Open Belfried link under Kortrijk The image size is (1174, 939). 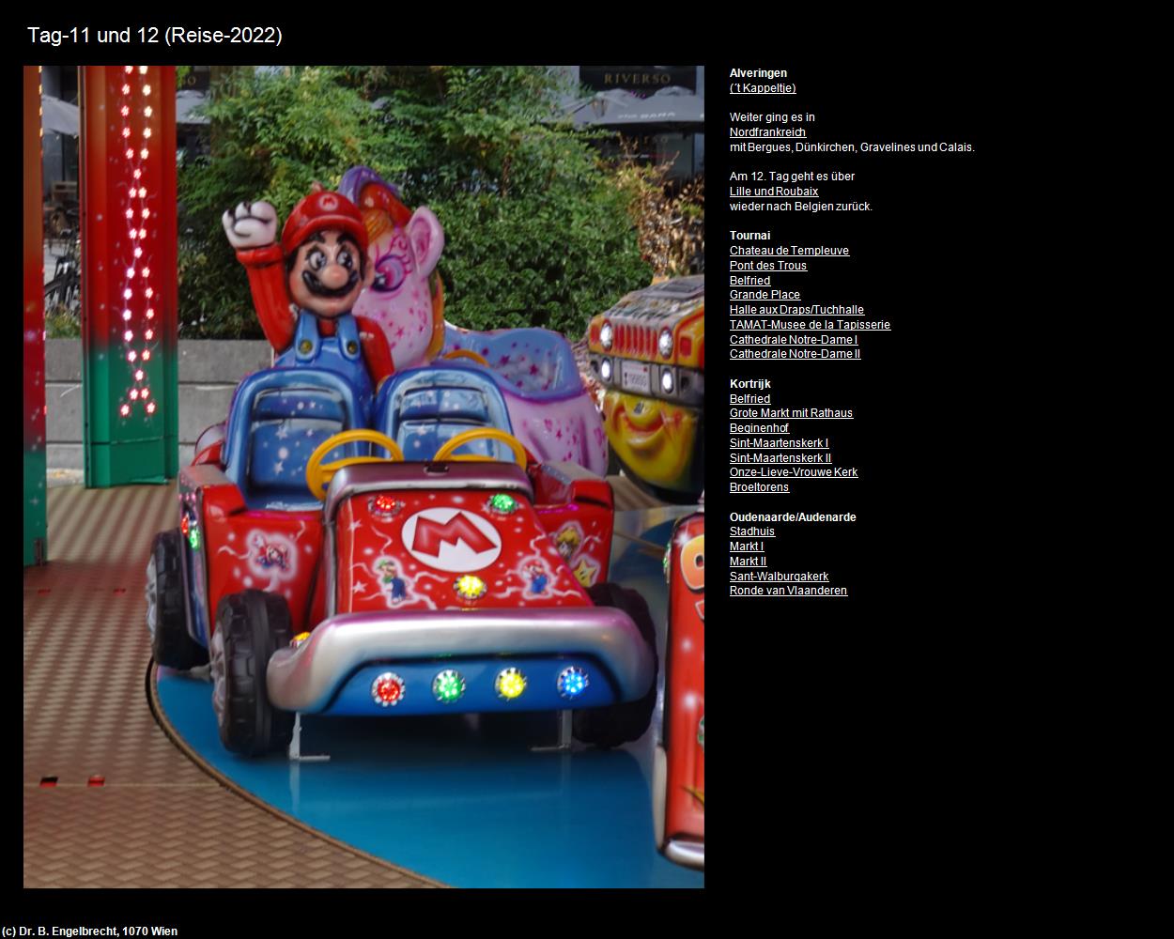749,399
